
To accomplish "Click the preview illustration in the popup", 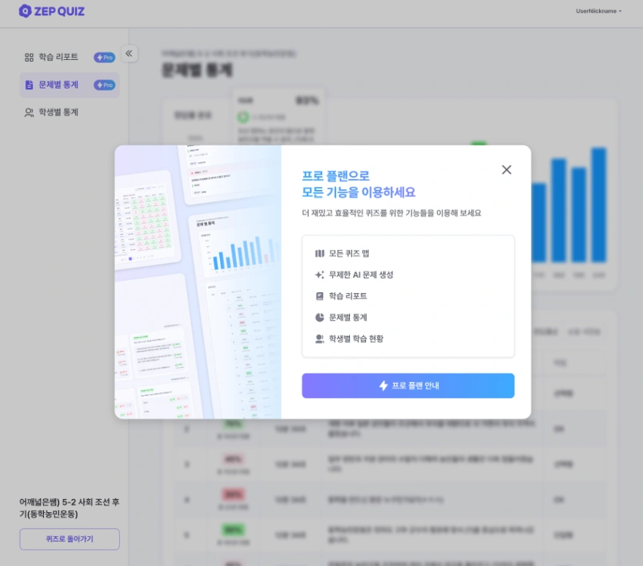I will point(198,281).
